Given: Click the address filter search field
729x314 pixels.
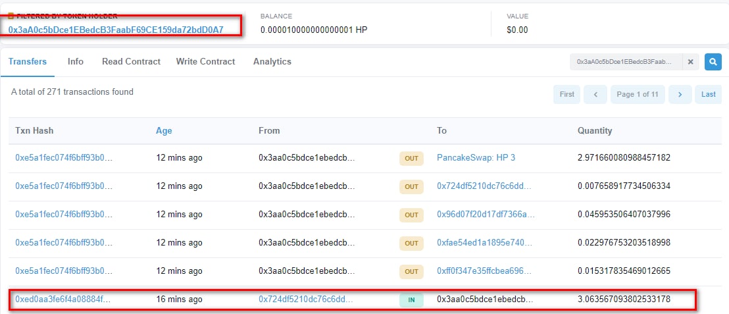Looking at the screenshot, I should tap(626, 61).
